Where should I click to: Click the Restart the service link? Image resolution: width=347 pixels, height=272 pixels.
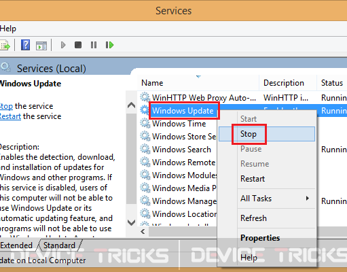10,116
